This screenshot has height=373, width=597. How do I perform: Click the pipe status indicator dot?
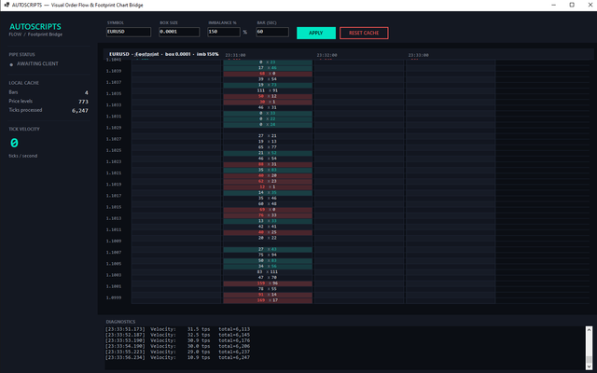tap(11, 64)
